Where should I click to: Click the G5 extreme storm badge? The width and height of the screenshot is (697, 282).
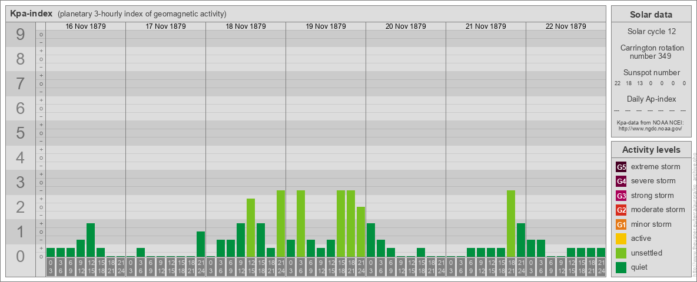coord(621,167)
